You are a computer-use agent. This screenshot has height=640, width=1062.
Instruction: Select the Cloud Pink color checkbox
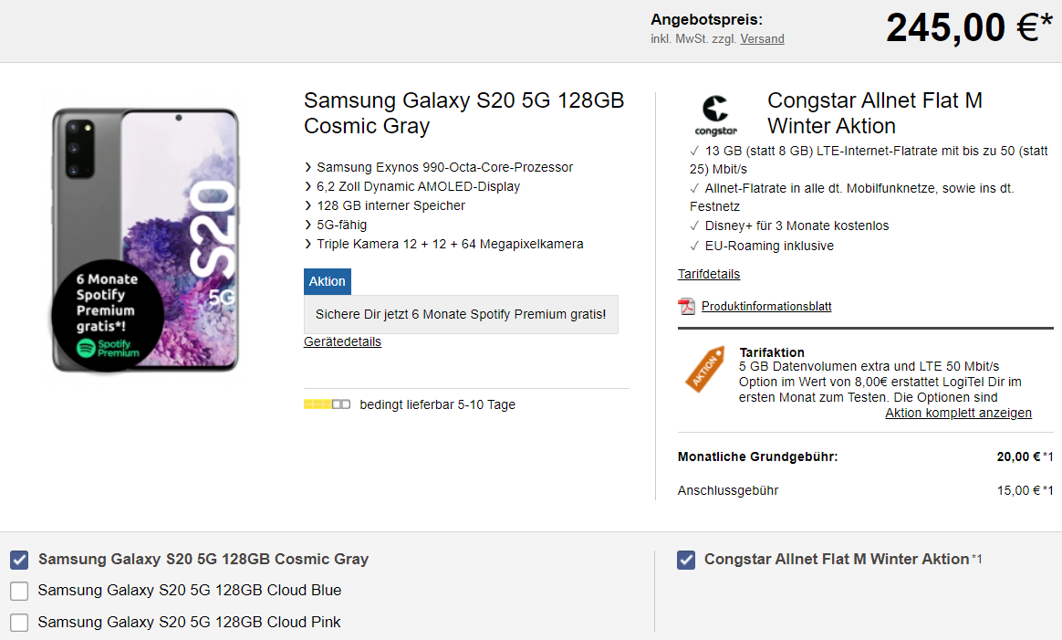coord(20,623)
